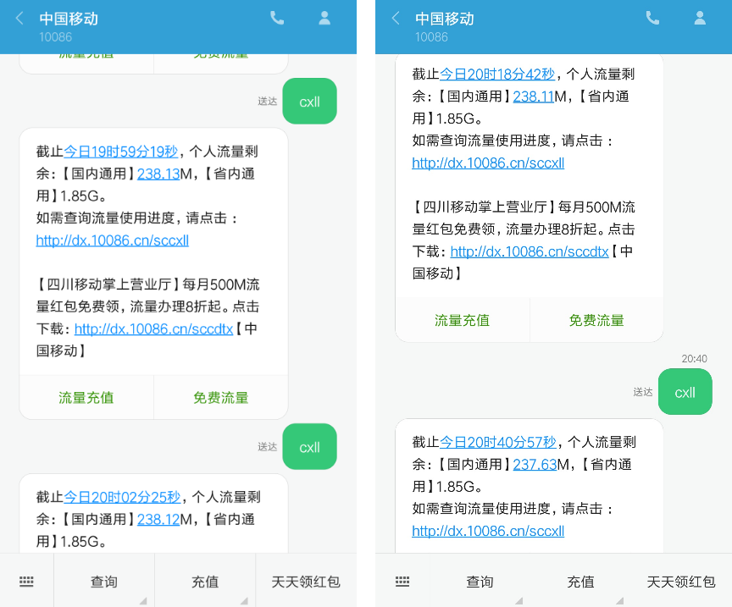Tap the 20:40 time label in the right screen
Viewport: 732px width, 607px height.
(694, 359)
